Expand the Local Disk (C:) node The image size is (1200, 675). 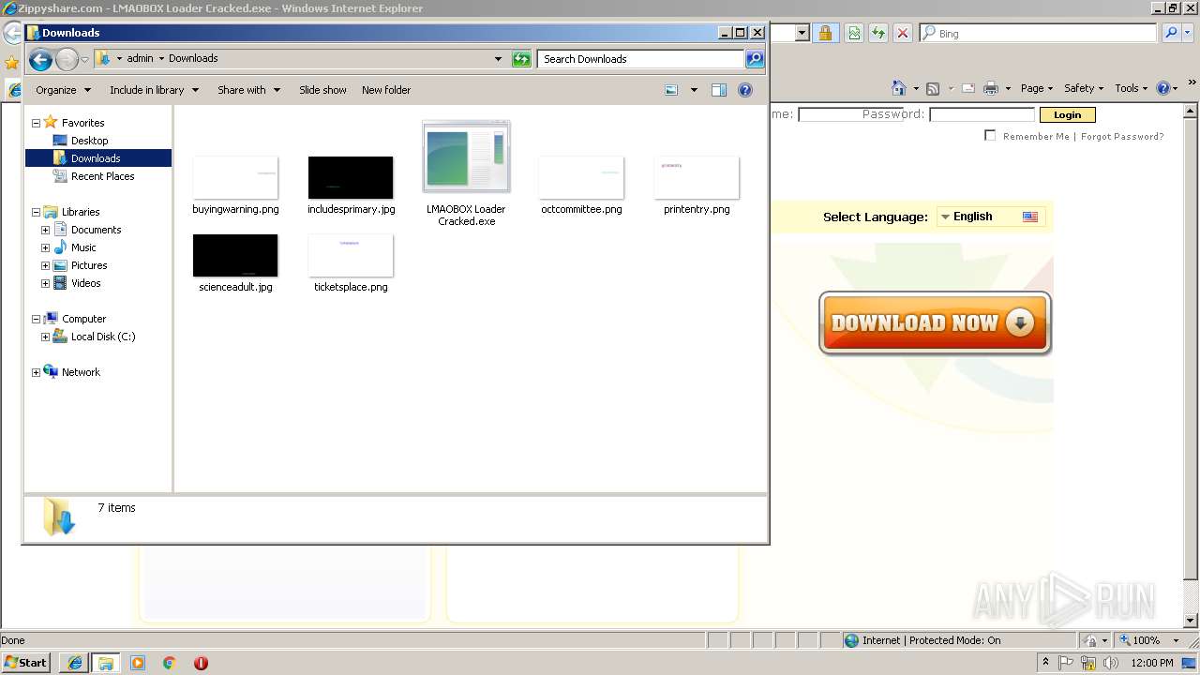[45, 337]
